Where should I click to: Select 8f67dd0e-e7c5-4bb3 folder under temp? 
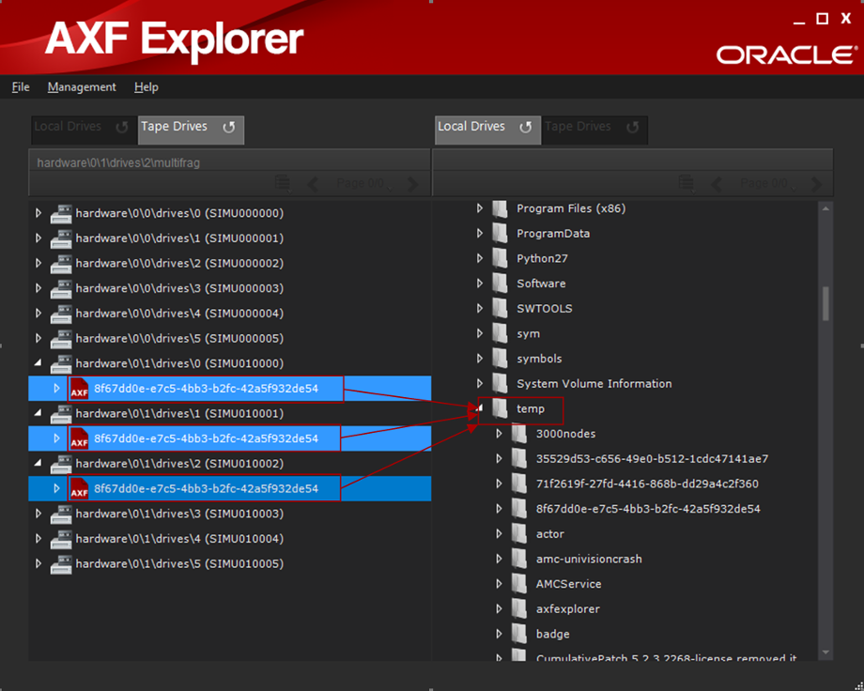pos(648,509)
